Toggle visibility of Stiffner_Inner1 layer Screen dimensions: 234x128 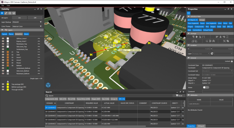pyautogui.click(x=3, y=38)
